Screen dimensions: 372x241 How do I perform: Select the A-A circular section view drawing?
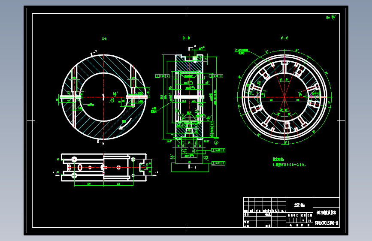point(104,97)
